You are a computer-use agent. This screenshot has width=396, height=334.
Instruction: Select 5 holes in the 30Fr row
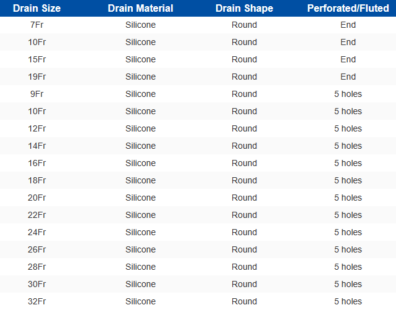(x=348, y=284)
